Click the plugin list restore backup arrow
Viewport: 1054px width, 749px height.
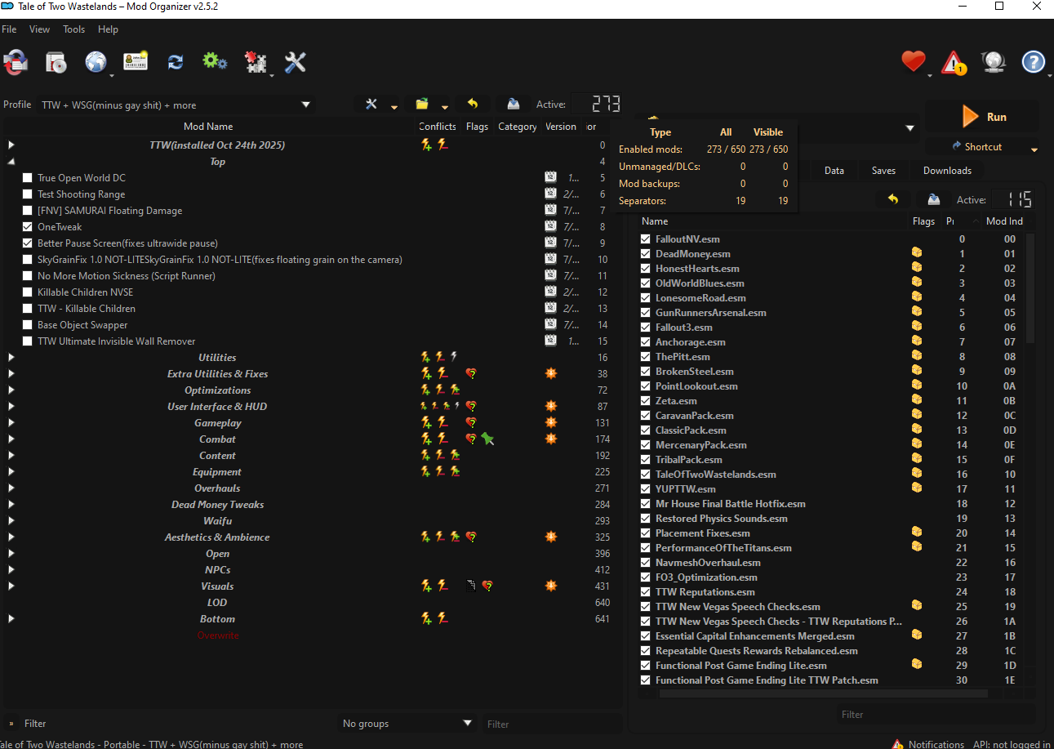(893, 199)
